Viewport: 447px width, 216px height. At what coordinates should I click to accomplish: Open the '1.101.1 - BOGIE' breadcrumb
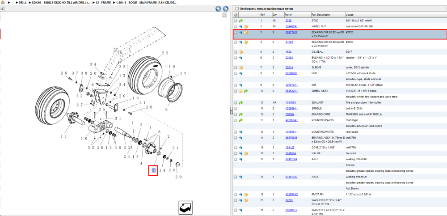pyautogui.click(x=146, y=3)
